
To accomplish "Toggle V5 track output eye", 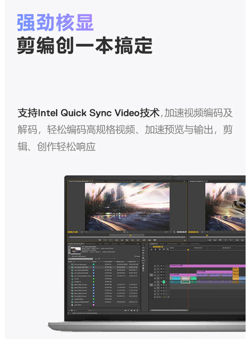I will click(164, 266).
